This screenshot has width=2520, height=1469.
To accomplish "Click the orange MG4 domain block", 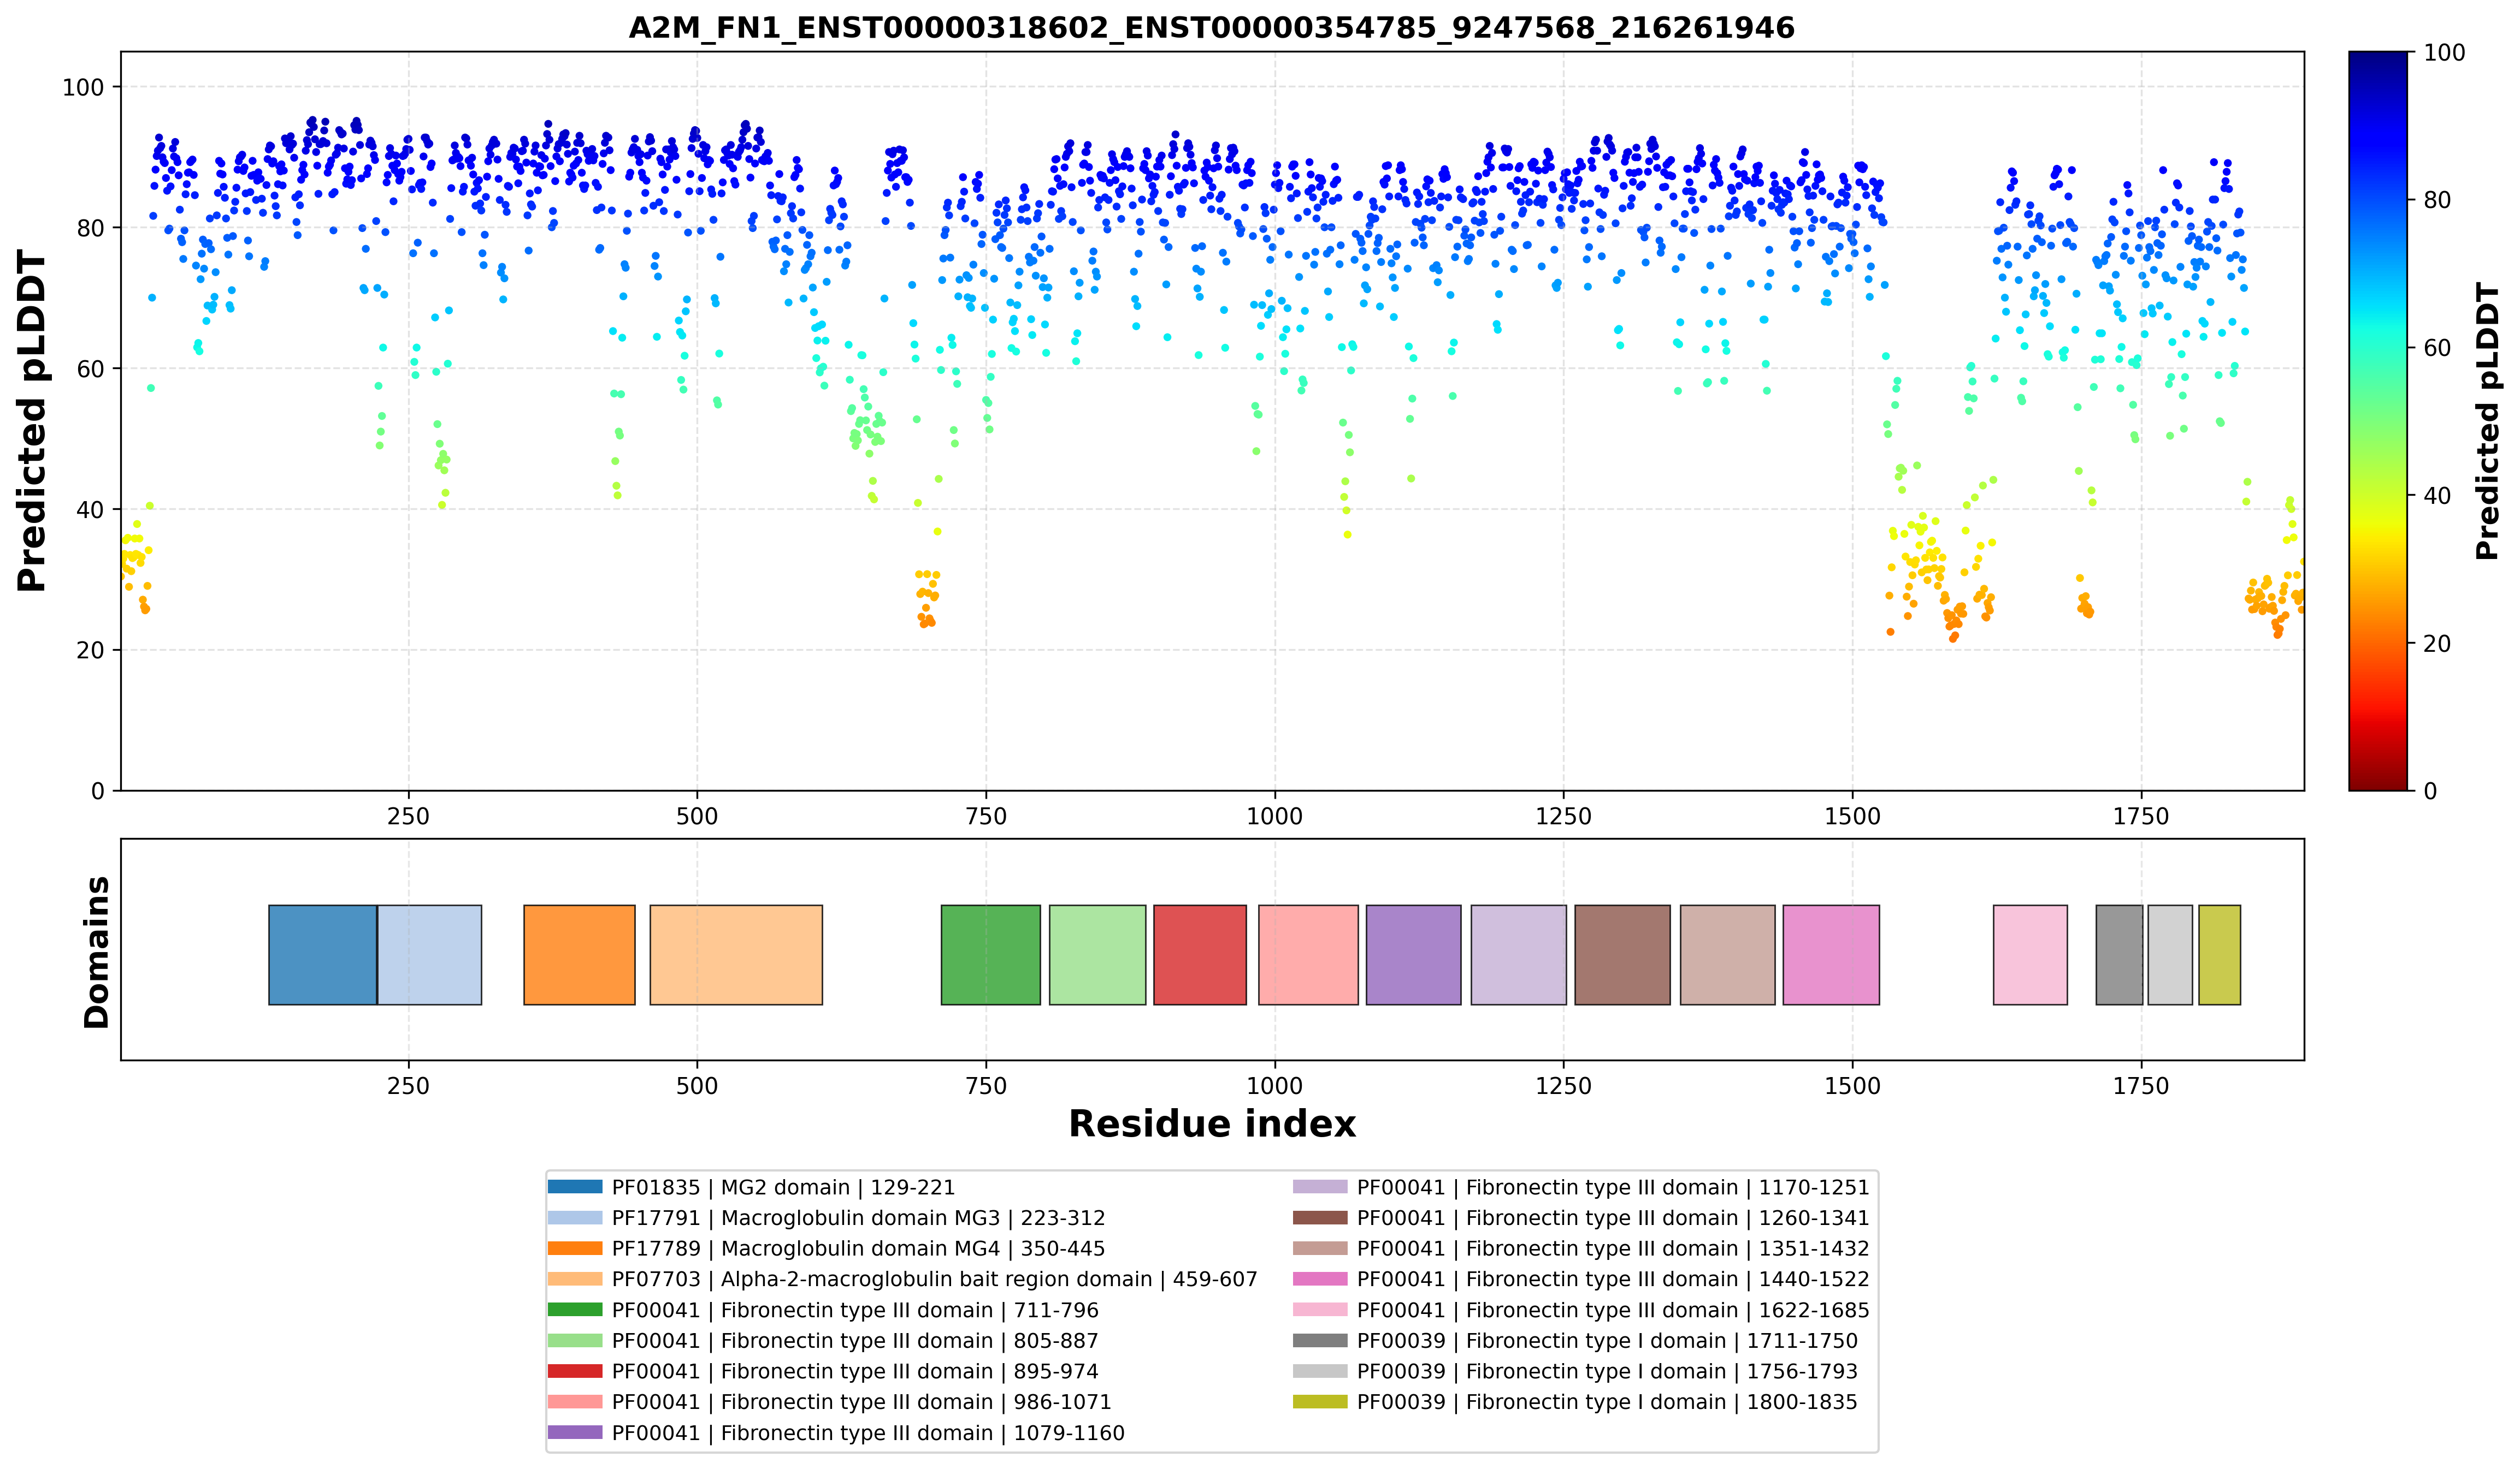I will click(580, 954).
